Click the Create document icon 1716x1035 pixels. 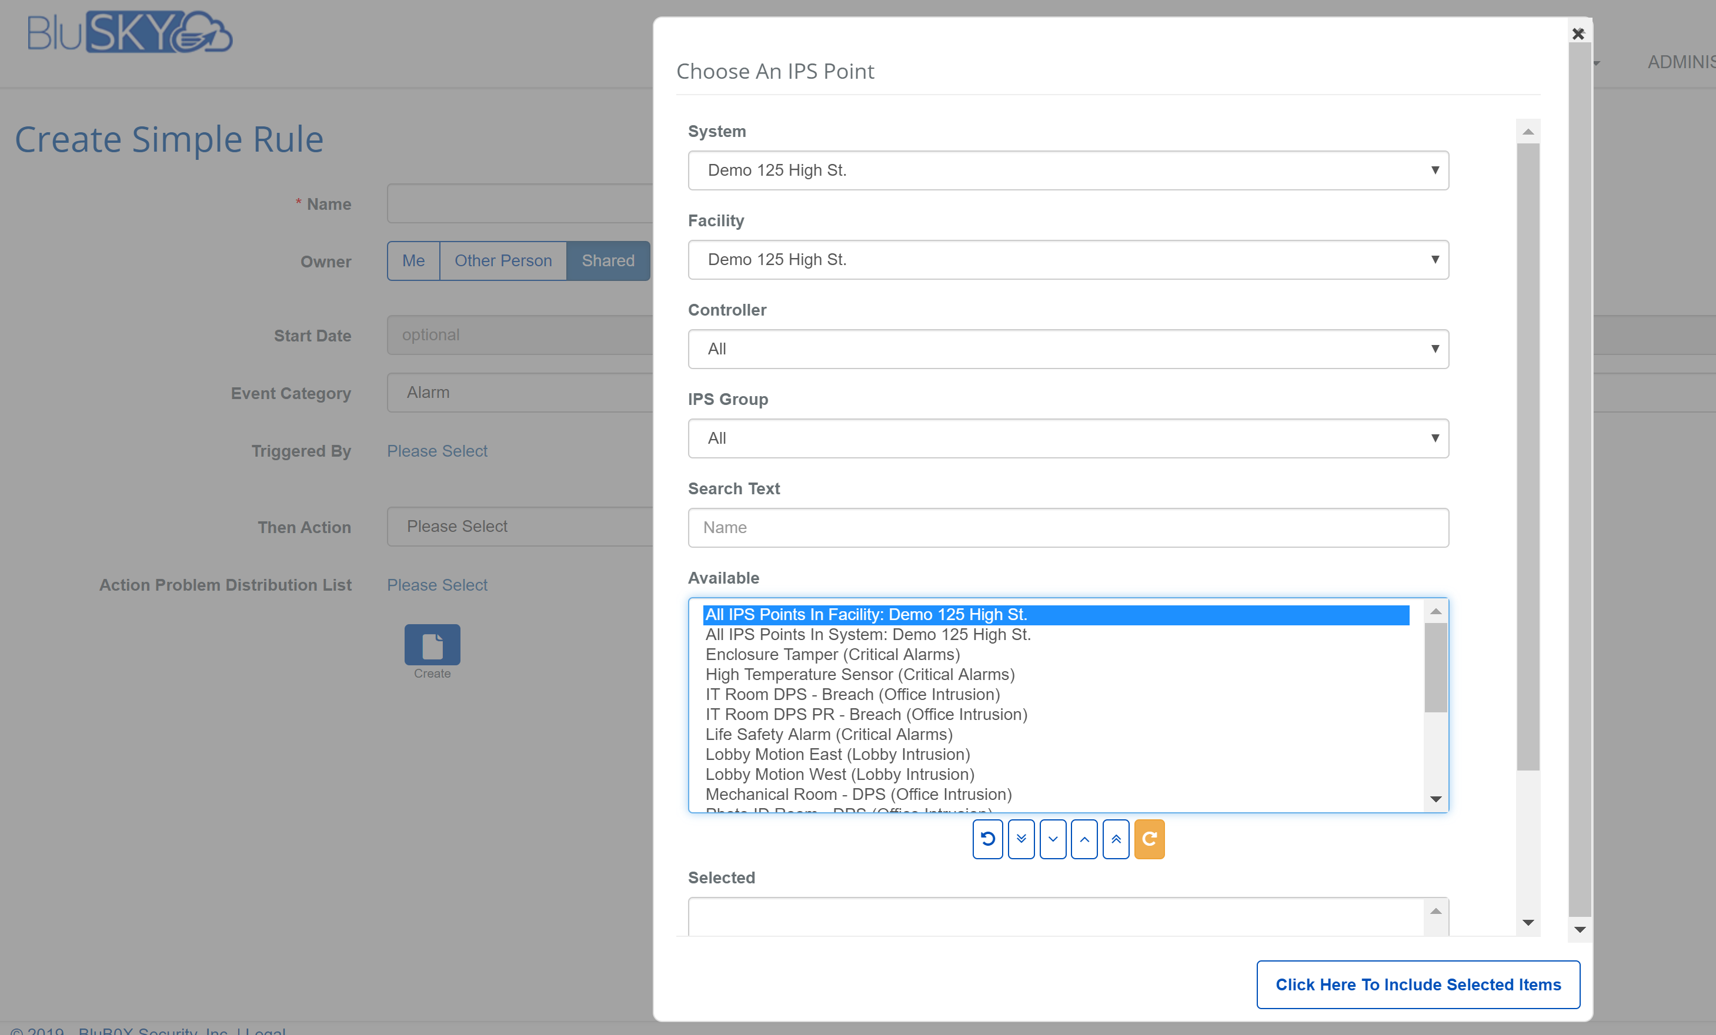432,645
